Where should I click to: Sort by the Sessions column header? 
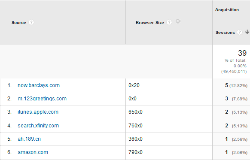pyautogui.click(x=225, y=33)
